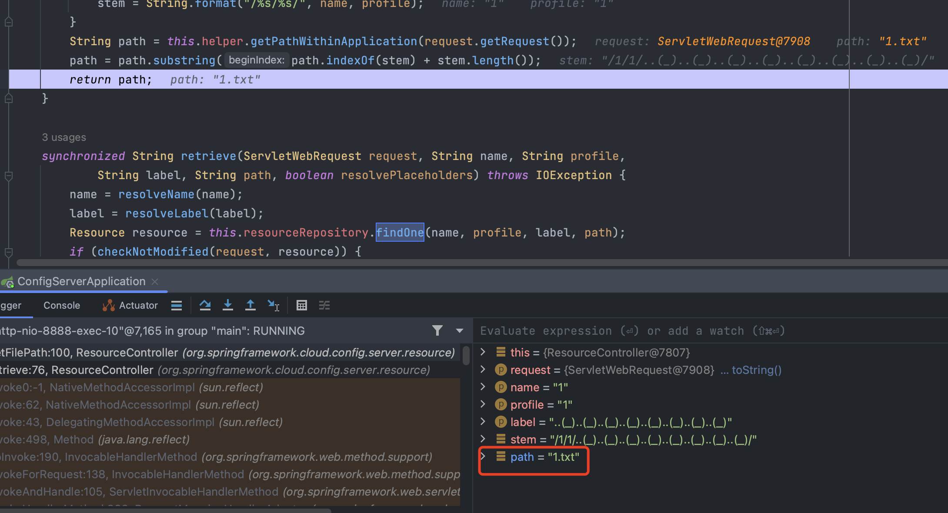Screen dimensions: 948x513
Task: Click the Run to Cursor icon
Action: 273,306
